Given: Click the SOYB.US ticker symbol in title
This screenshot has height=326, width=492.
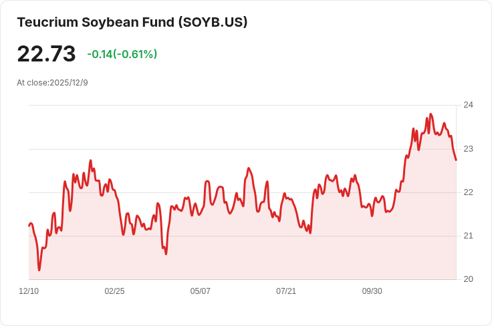Looking at the screenshot, I should (x=213, y=22).
